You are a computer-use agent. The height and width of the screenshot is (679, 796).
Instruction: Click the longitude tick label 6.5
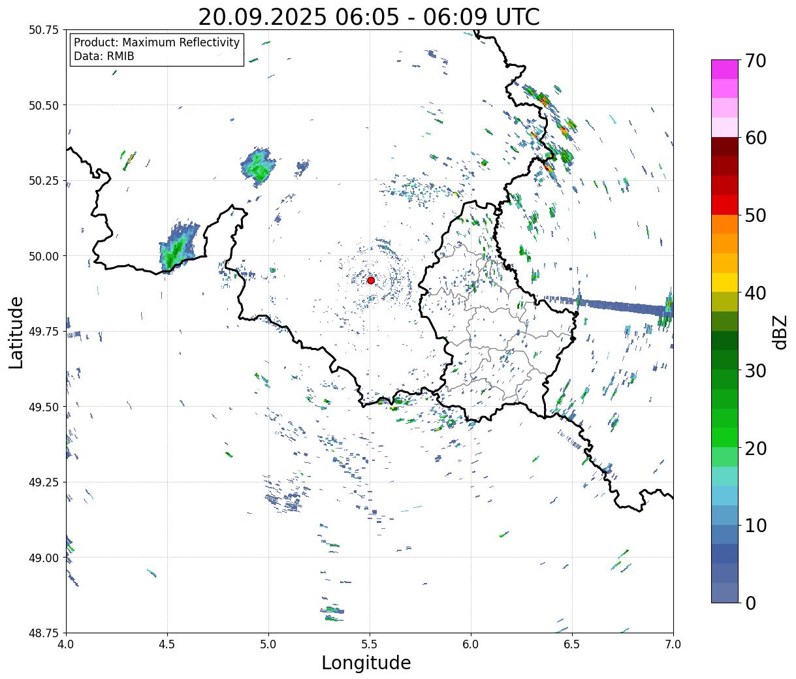572,644
